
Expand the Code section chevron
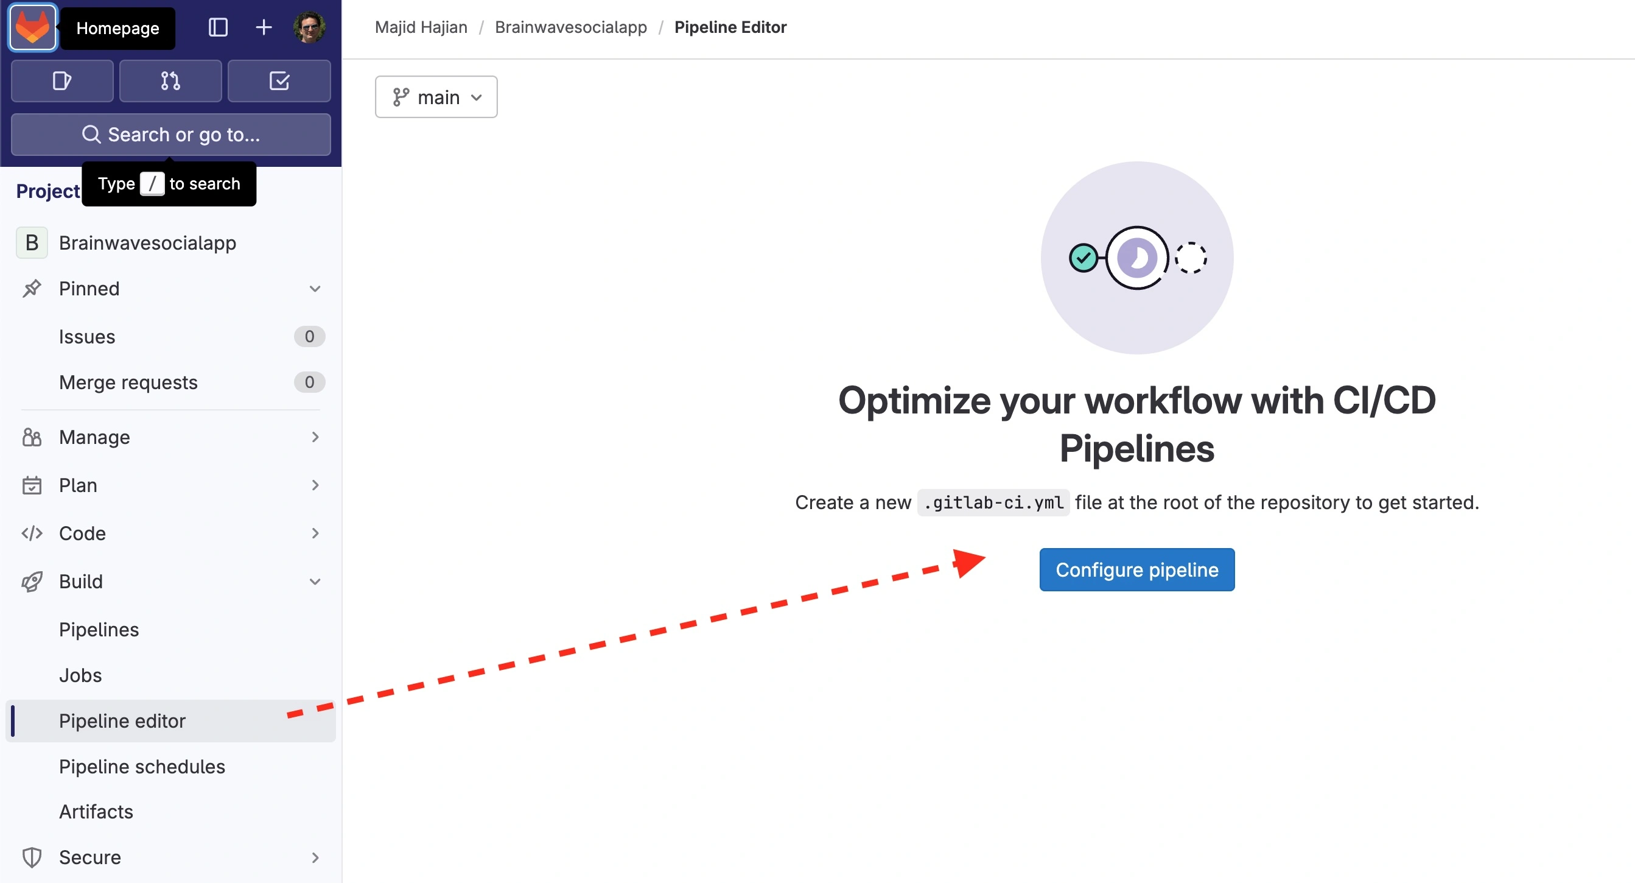[315, 533]
